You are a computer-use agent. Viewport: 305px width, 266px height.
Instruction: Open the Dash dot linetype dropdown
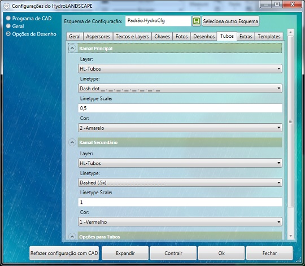180,89
